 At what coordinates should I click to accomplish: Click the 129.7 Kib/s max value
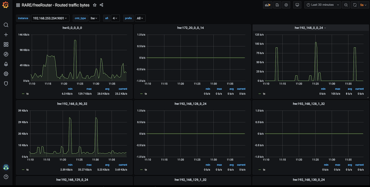click(x=85, y=94)
